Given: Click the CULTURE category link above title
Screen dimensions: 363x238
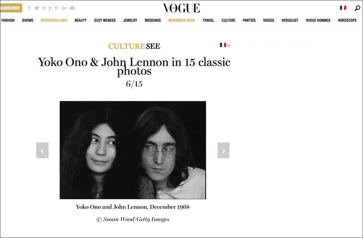Looking at the screenshot, I should [126, 46].
